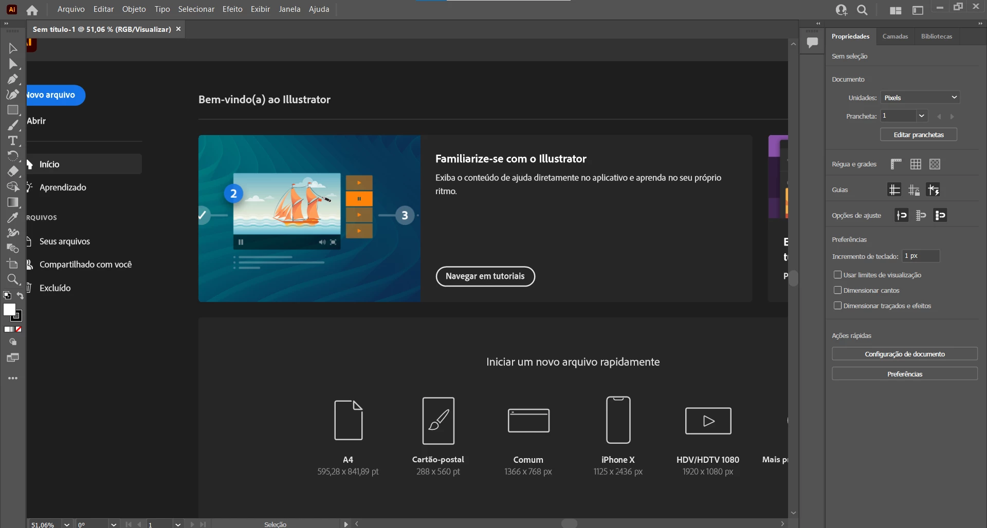Open the Aprendizado sidebar link
This screenshot has height=528, width=987.
pos(63,187)
